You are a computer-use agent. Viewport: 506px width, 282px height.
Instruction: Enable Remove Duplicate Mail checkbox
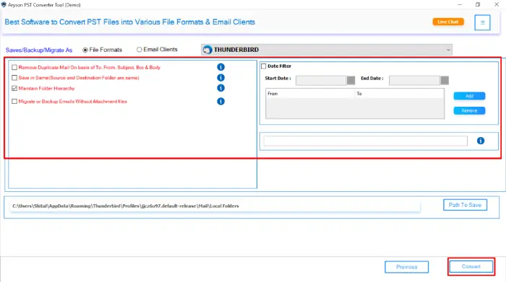pos(14,67)
